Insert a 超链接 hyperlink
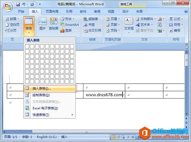This screenshot has height=142, width=191. 91,19
